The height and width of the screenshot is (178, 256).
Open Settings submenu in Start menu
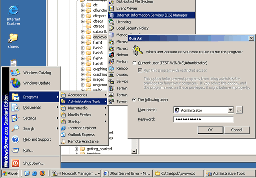pyautogui.click(x=34, y=118)
